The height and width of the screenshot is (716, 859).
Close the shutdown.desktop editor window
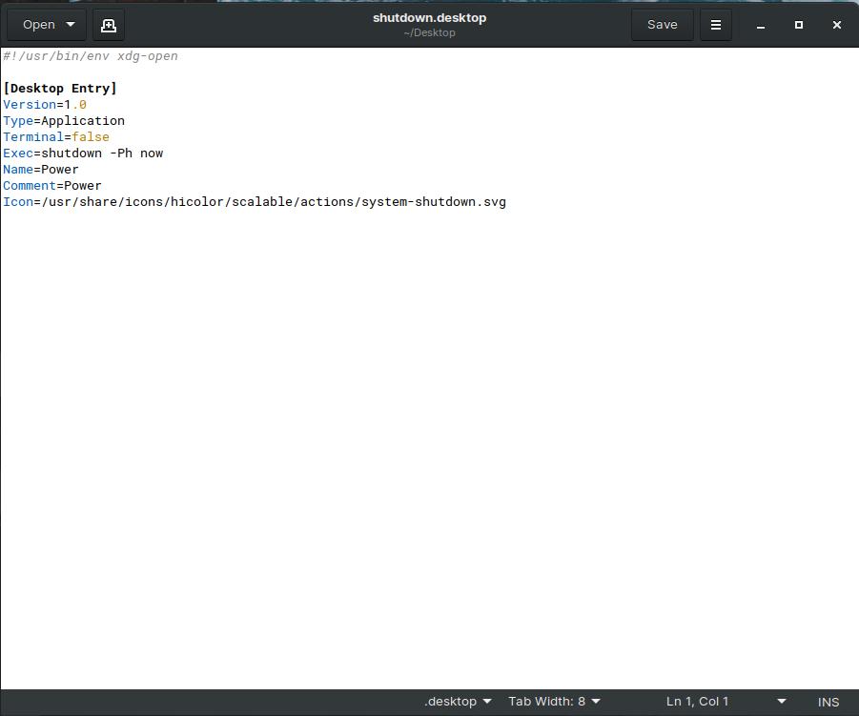[x=836, y=25]
